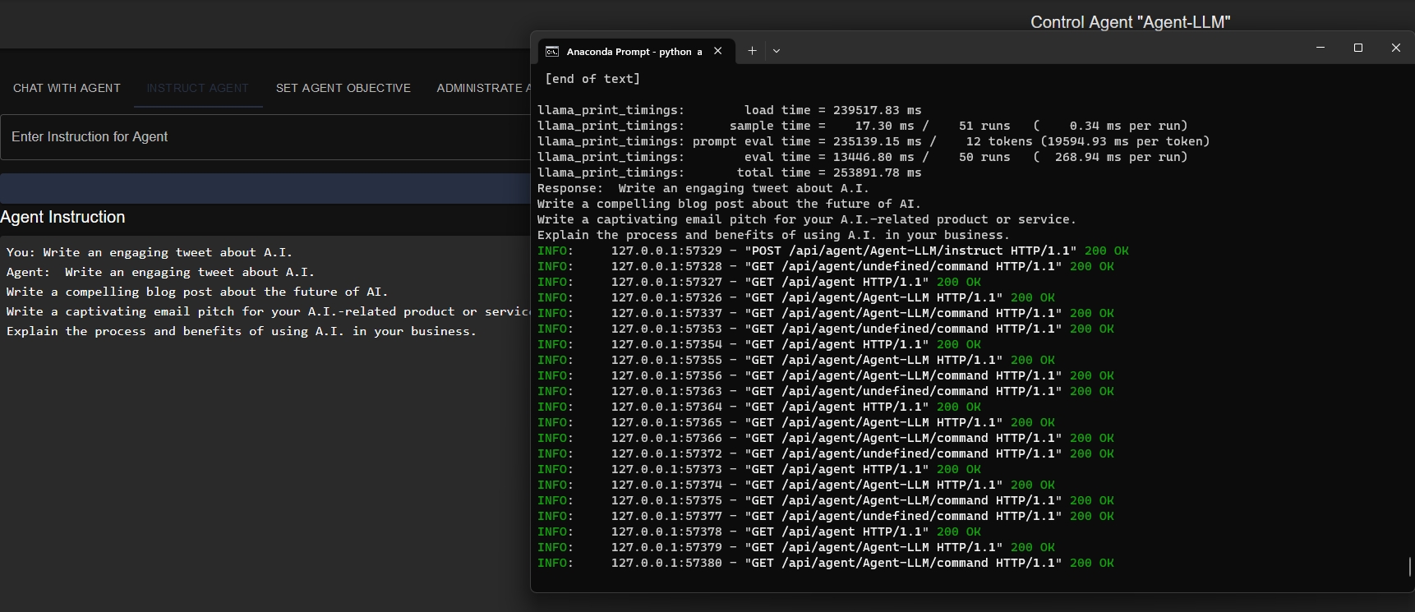Select the Anaconda Prompt terminal tab
This screenshot has width=1415, height=612.
pos(634,51)
